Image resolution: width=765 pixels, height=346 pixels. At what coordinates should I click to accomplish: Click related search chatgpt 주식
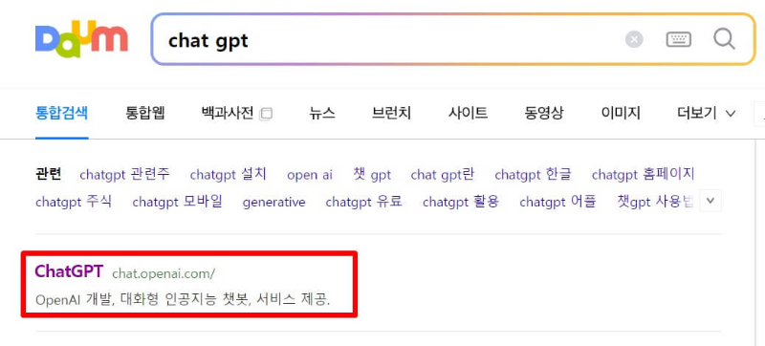click(x=74, y=202)
